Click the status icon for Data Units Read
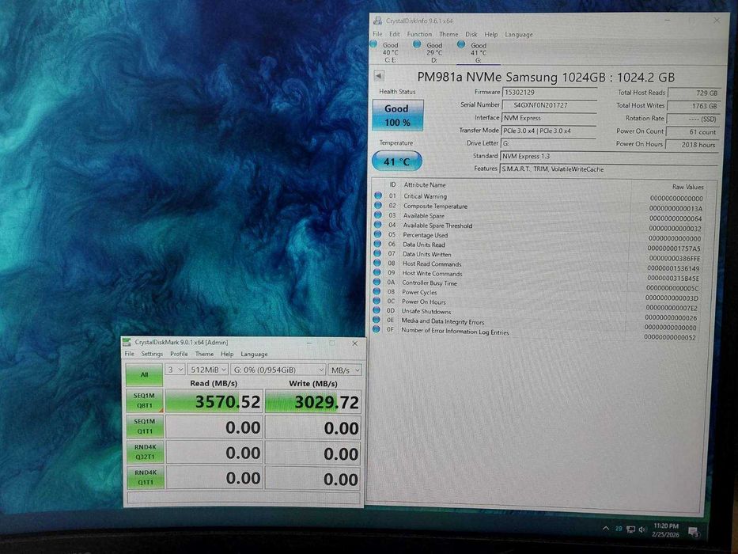 click(x=377, y=244)
